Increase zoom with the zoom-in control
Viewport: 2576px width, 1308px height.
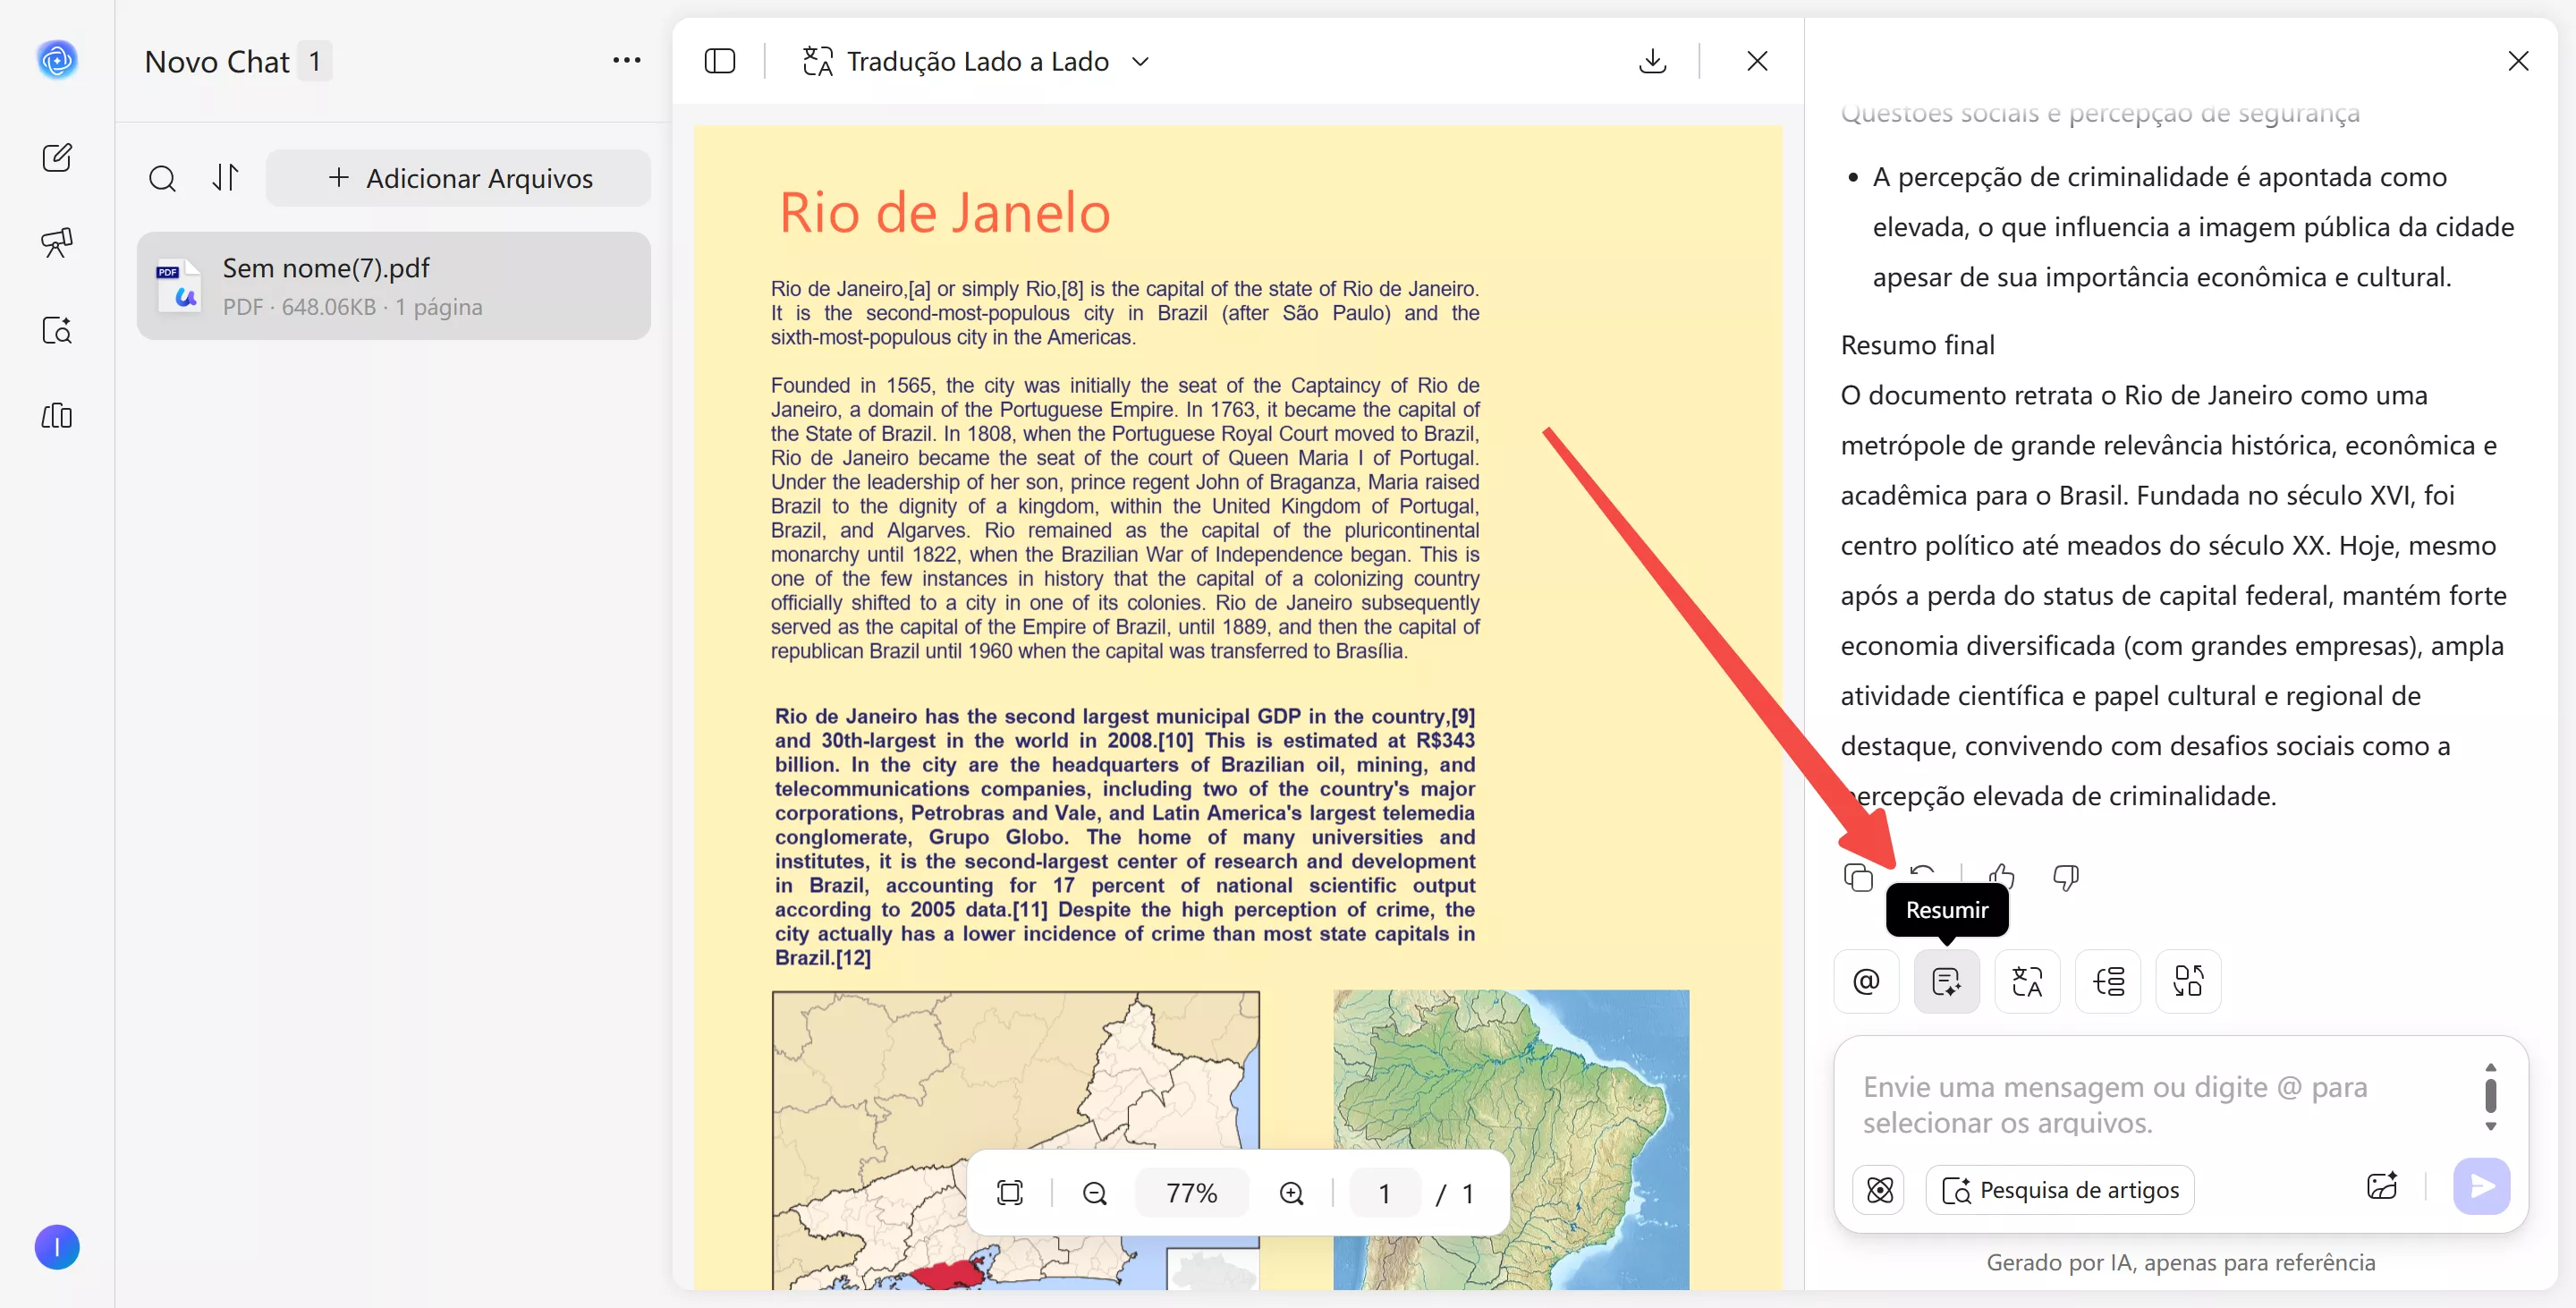1291,1192
